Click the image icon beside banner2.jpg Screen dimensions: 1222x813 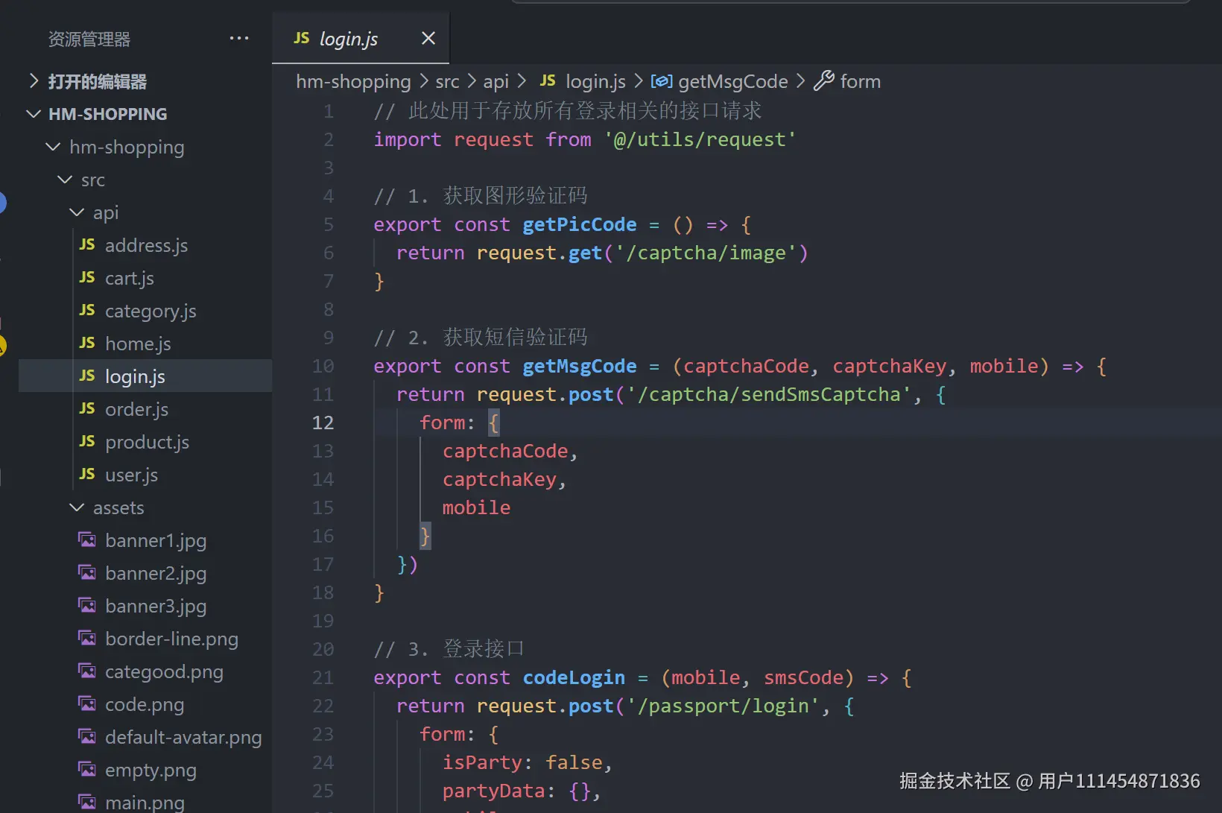87,572
